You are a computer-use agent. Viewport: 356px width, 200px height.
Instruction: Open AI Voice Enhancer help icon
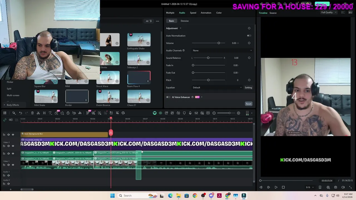(x=192, y=97)
